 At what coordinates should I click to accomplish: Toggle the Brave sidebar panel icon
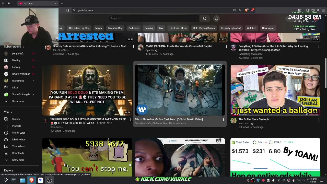tap(308, 10)
